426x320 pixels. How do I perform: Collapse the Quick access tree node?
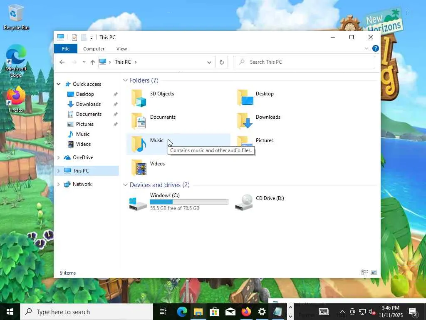(58, 84)
